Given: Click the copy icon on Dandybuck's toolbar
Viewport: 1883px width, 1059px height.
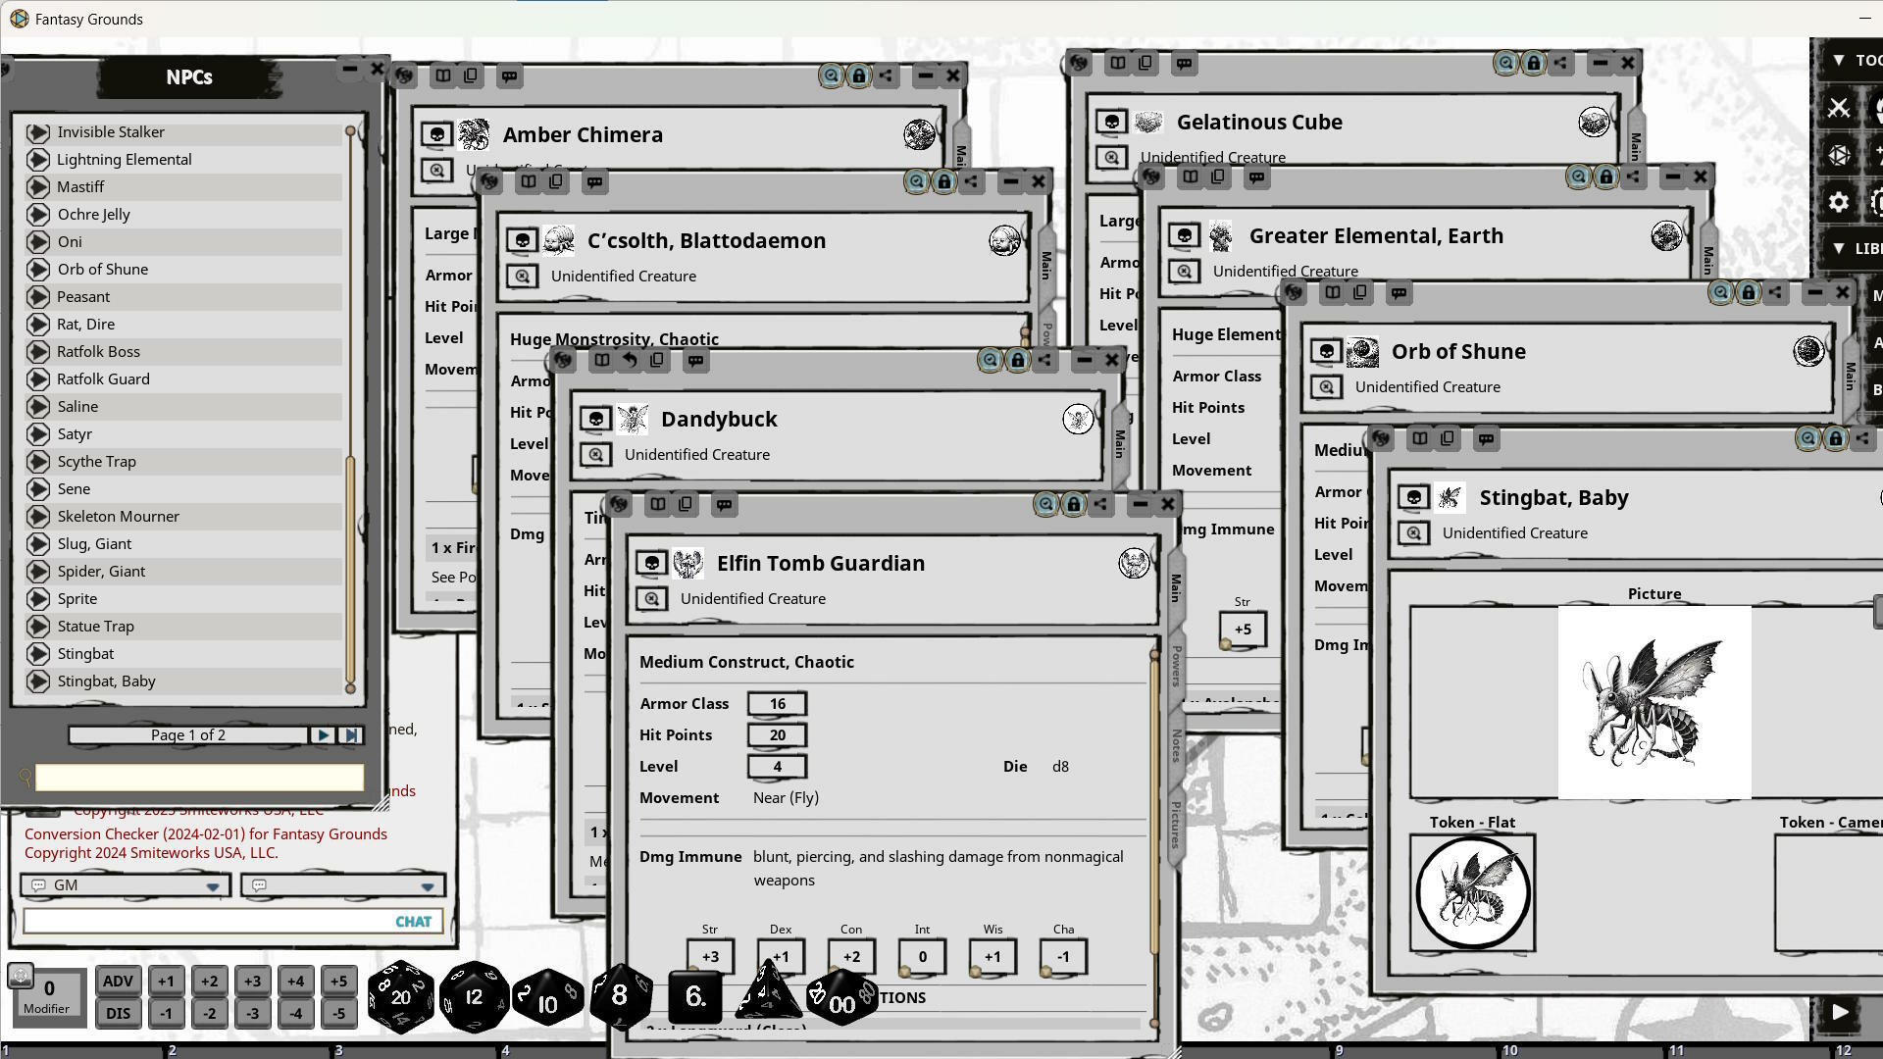Looking at the screenshot, I should (657, 360).
